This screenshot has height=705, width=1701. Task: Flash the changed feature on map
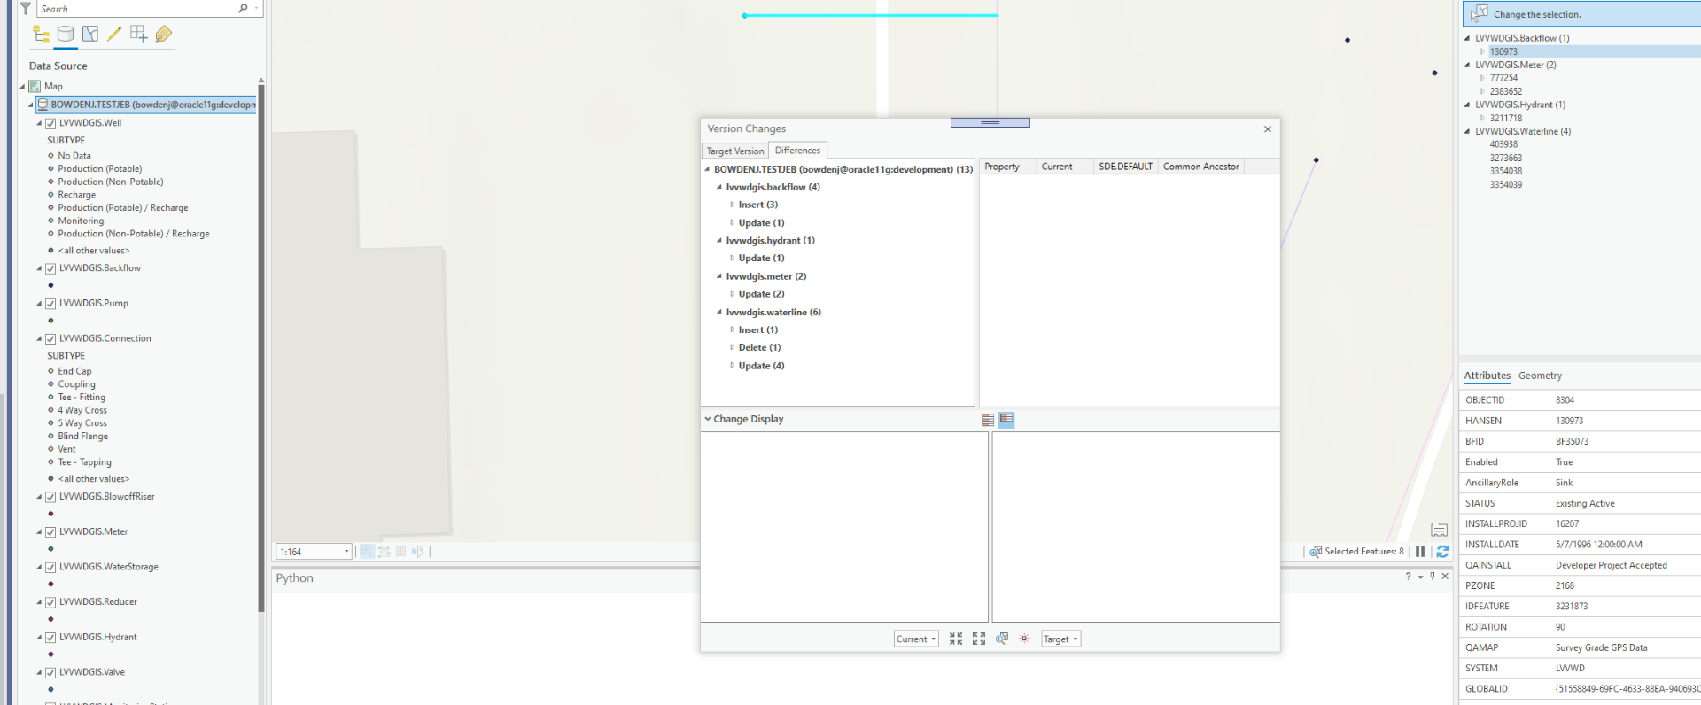1025,639
